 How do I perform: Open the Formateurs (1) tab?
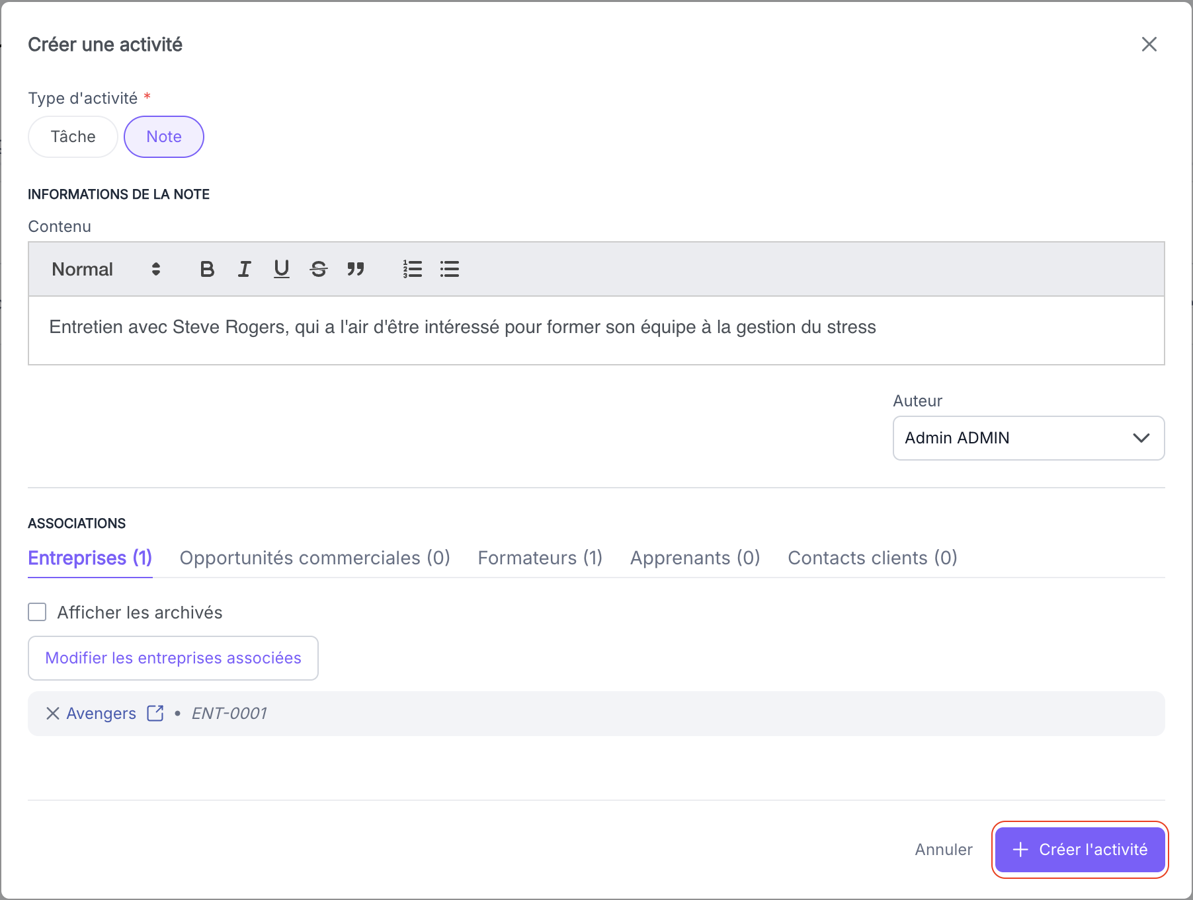click(540, 558)
